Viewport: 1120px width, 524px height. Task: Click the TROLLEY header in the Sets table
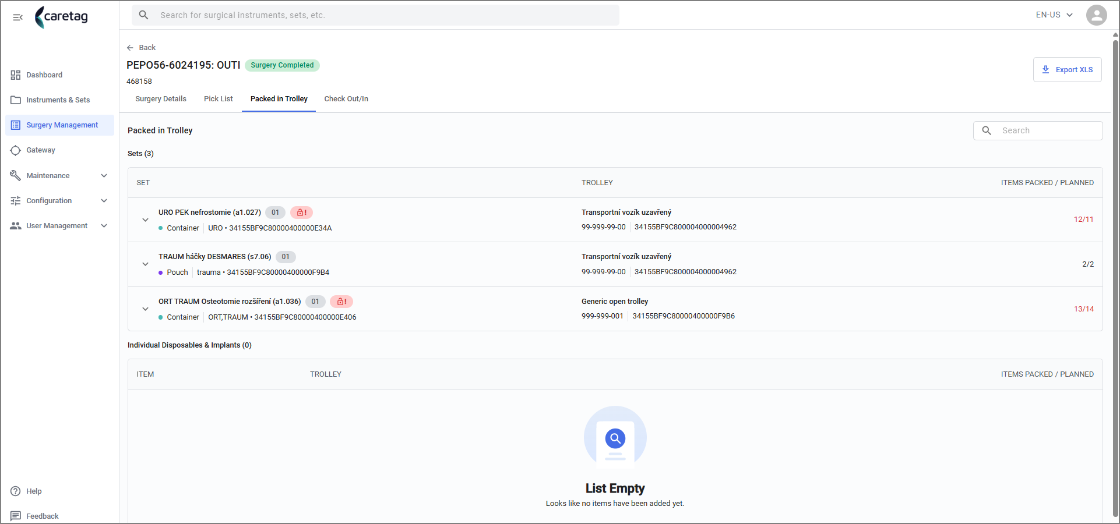597,183
